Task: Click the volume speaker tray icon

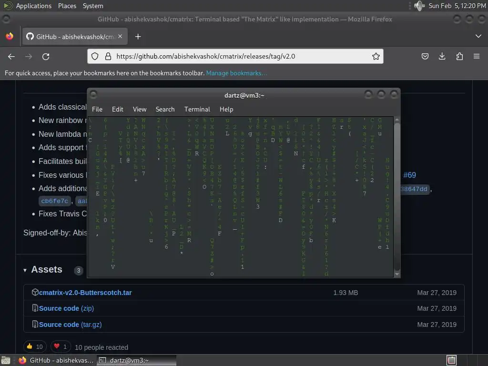Action: 419,6
